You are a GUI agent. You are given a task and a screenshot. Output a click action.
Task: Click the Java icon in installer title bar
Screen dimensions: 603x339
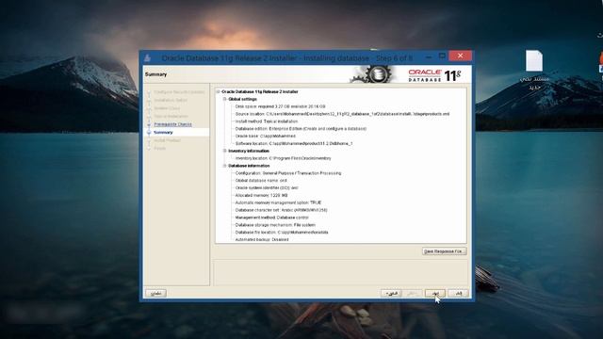(147, 58)
